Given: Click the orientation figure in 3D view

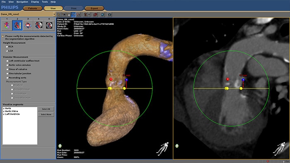Looking at the screenshot, I should (x=162, y=149).
